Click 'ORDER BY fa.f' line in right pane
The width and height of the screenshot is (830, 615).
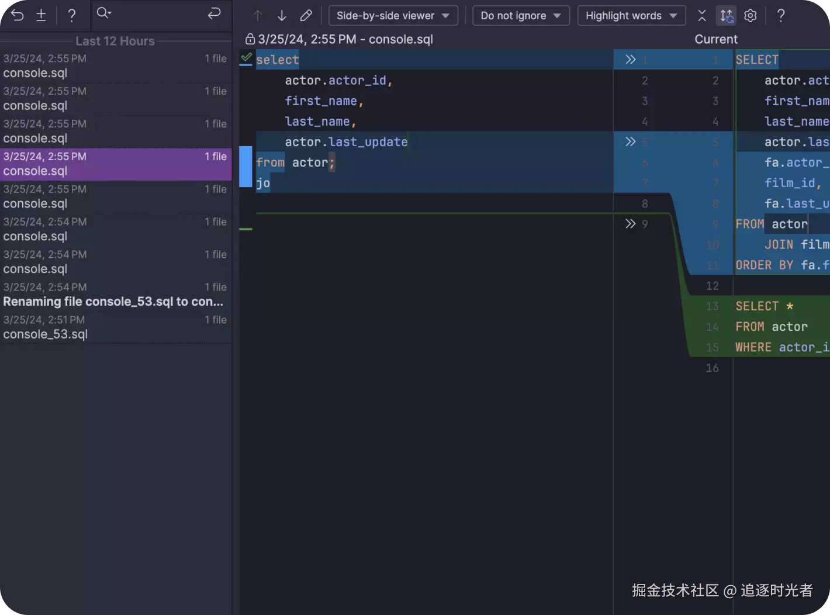[782, 265]
